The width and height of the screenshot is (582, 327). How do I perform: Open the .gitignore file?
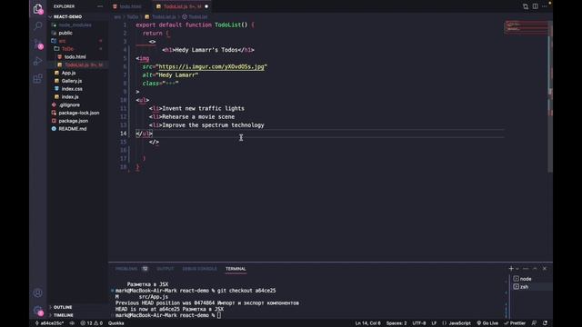(x=69, y=105)
